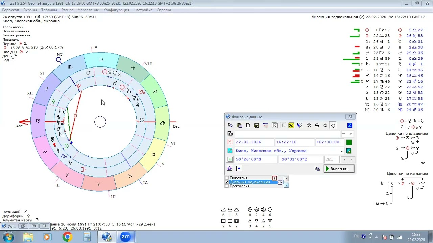Open the calendar table icon
Viewport: 433px width, 243px height.
pos(265,125)
